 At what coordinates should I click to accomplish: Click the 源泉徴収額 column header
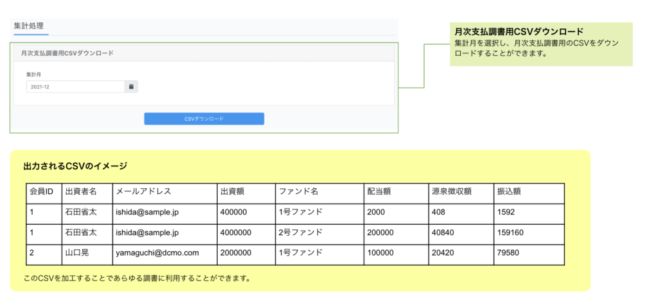click(x=452, y=191)
